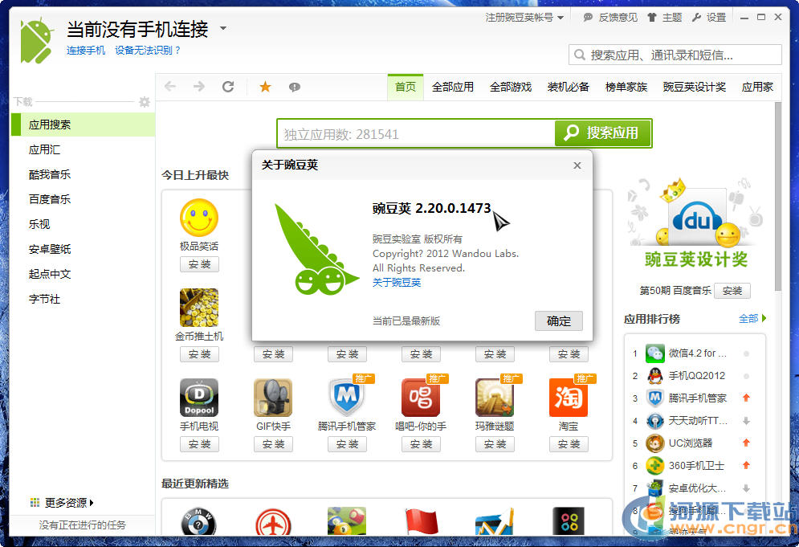Install 极品笑话 with its 安装 button
799x547 pixels.
coord(199,264)
